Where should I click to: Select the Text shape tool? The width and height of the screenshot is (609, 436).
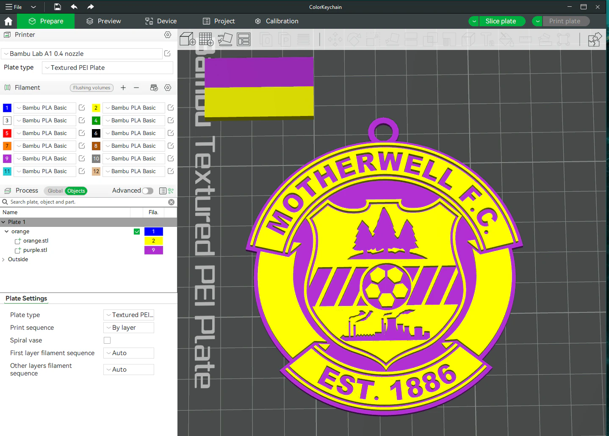tap(487, 40)
